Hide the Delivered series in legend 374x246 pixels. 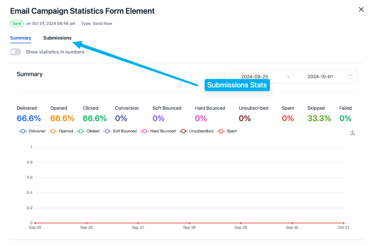coord(32,131)
